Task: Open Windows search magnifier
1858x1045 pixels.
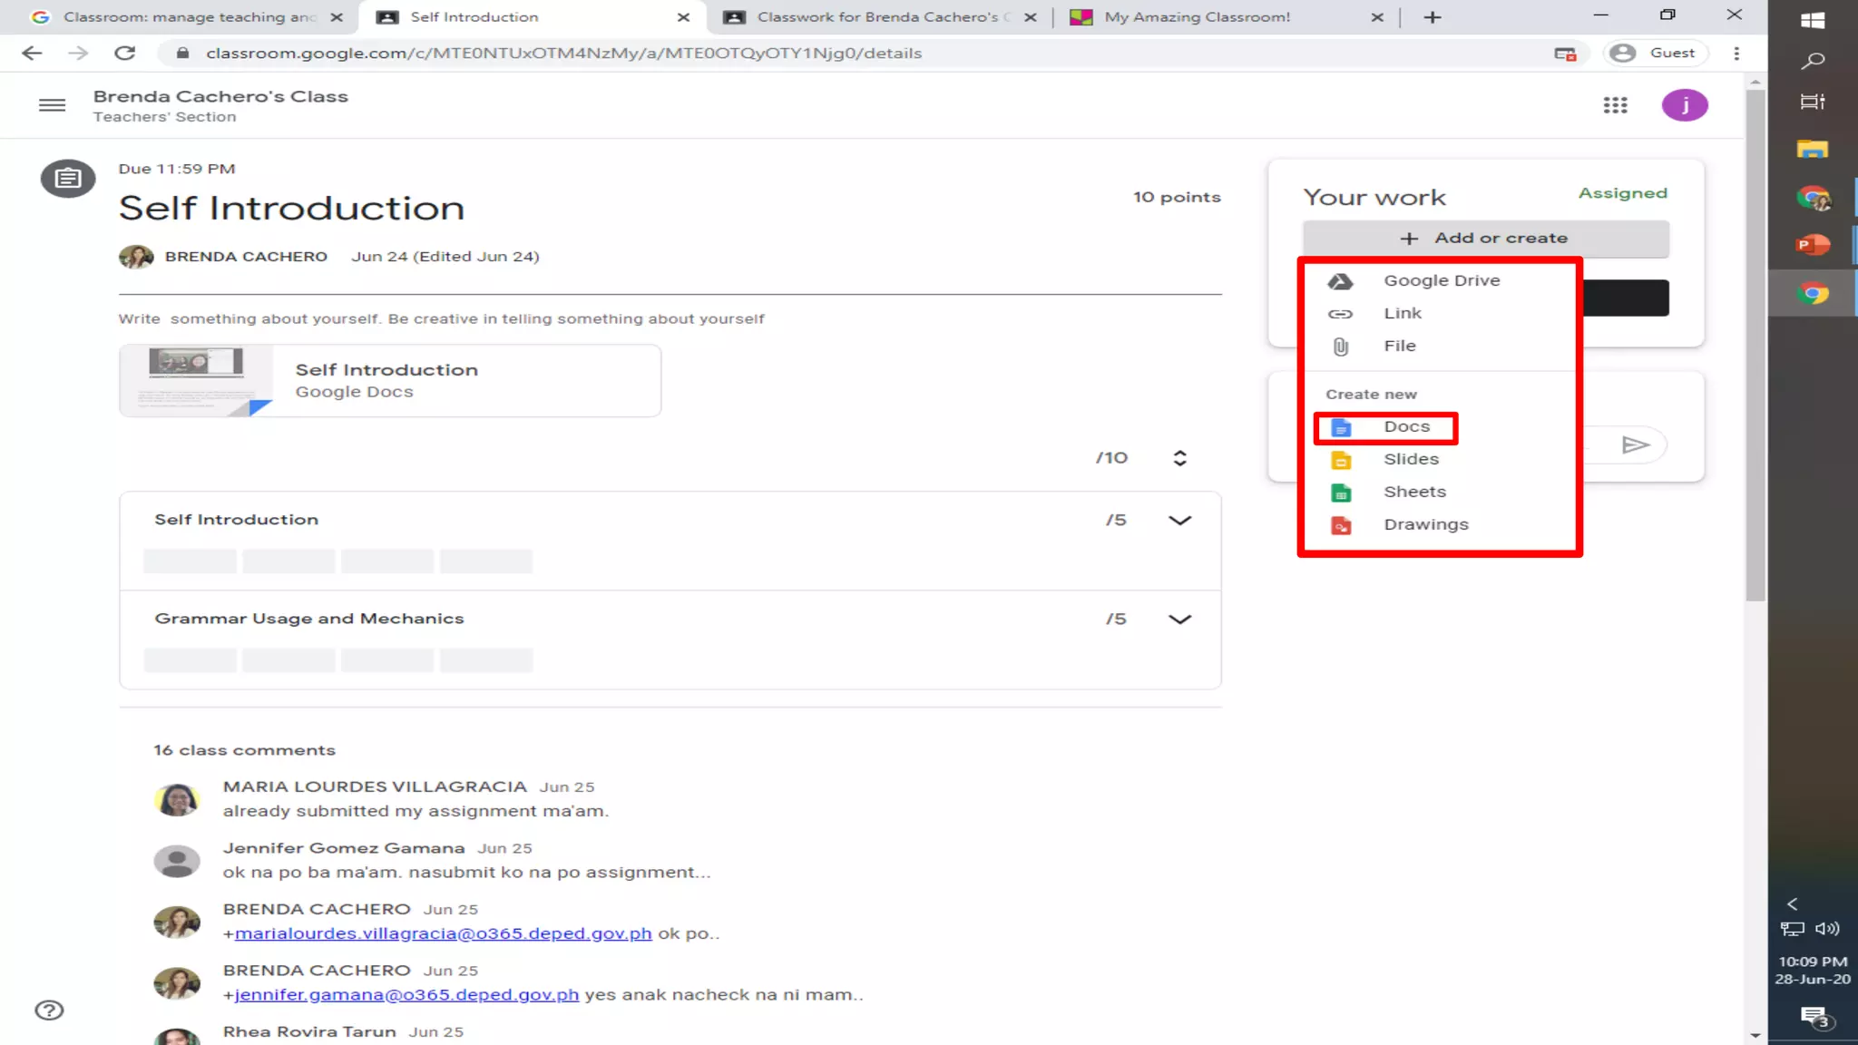Action: point(1813,61)
